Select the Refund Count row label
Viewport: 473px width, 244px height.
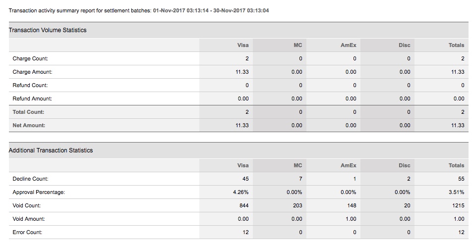30,86
